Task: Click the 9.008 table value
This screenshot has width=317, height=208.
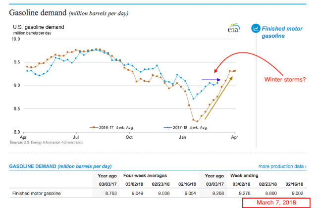Action: tap(164, 193)
